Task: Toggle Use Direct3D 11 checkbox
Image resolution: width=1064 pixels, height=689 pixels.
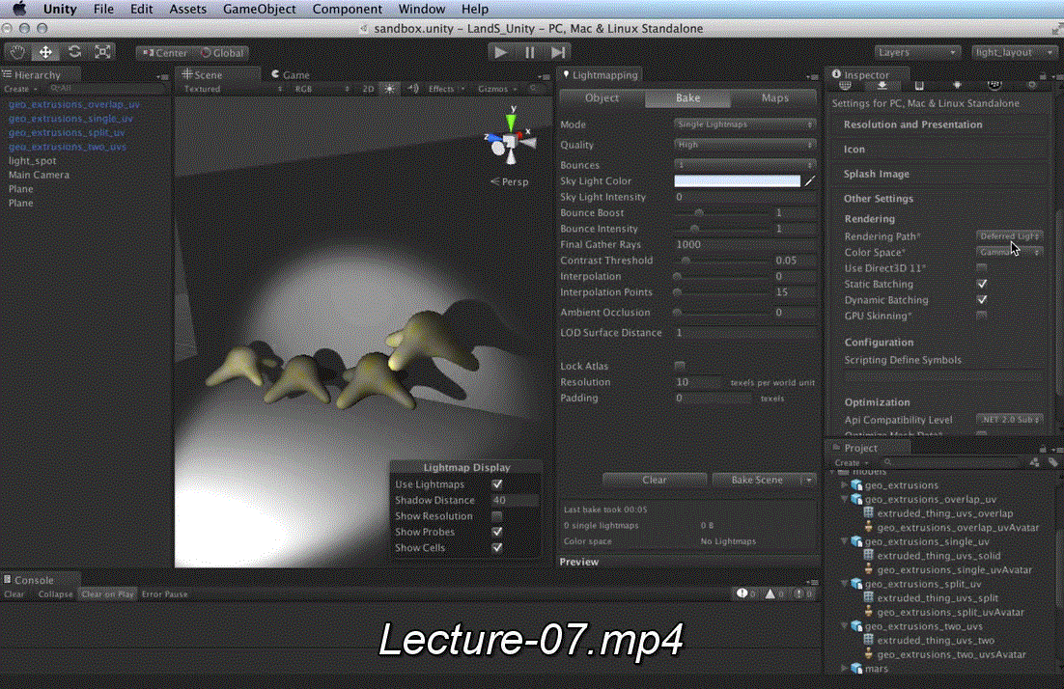Action: point(982,268)
